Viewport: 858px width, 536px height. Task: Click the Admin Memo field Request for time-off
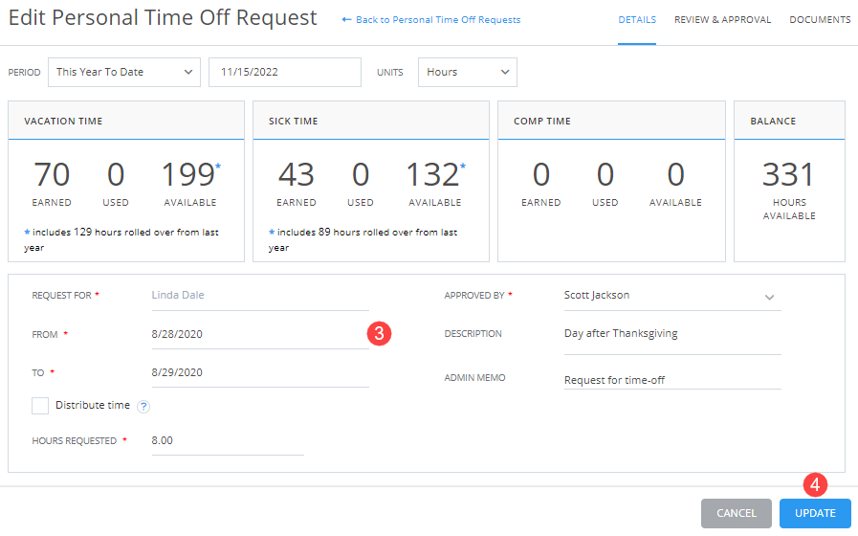point(672,379)
